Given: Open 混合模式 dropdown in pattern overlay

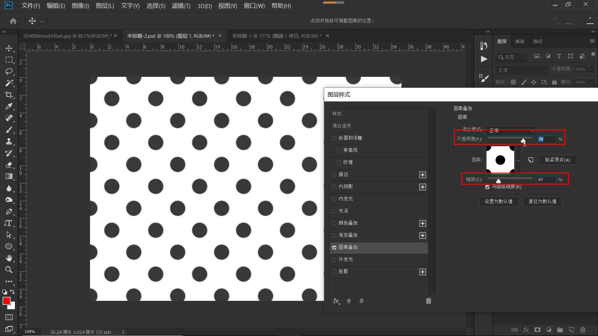Looking at the screenshot, I should click(510, 130).
